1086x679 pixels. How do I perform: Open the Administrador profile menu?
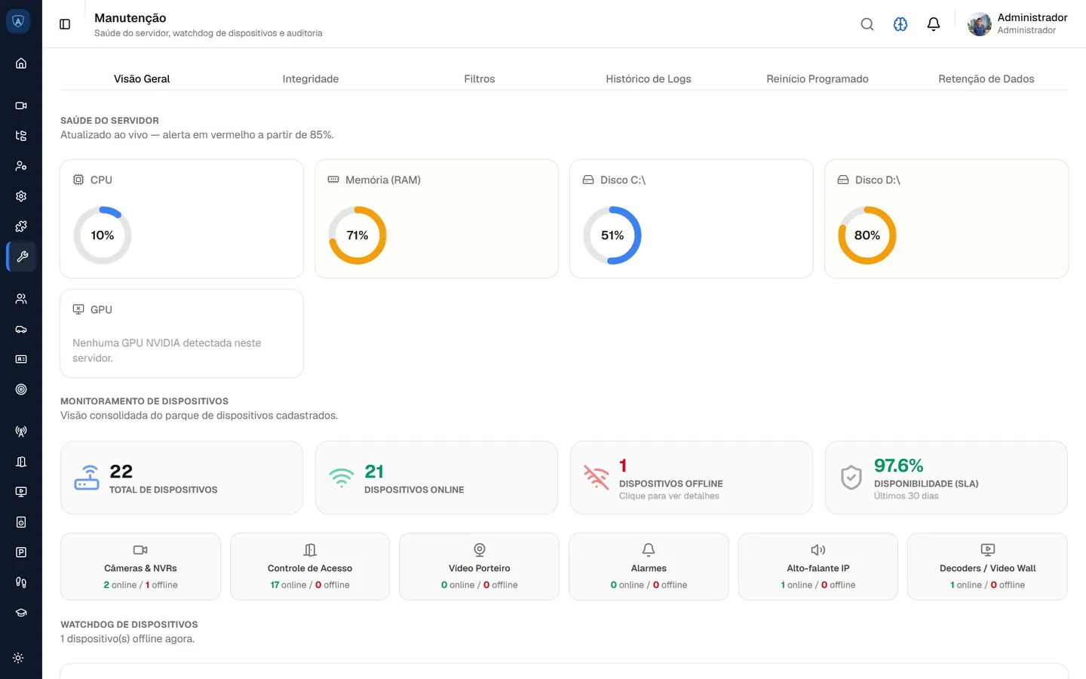1017,24
